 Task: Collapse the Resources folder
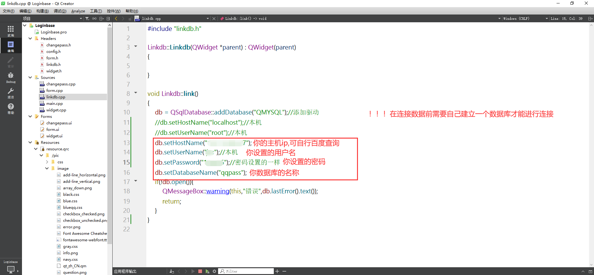(x=30, y=142)
